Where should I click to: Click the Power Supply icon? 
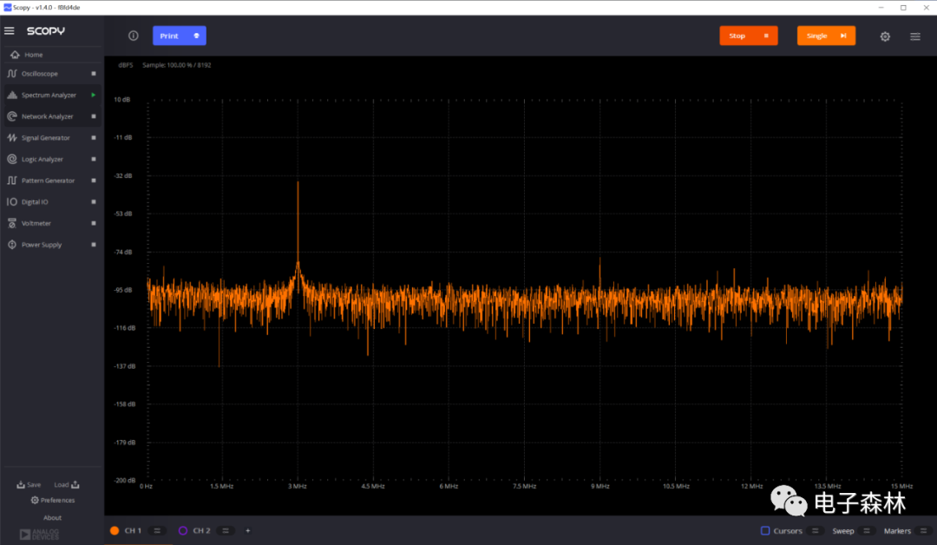12,245
